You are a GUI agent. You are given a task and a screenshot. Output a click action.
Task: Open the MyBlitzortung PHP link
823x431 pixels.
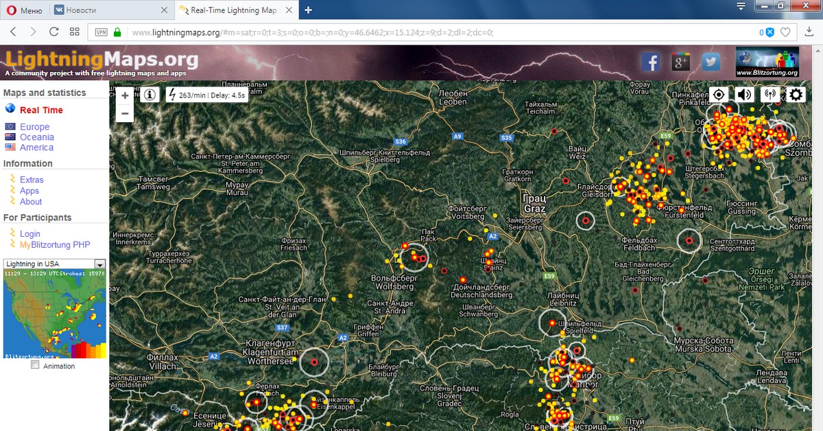(55, 245)
